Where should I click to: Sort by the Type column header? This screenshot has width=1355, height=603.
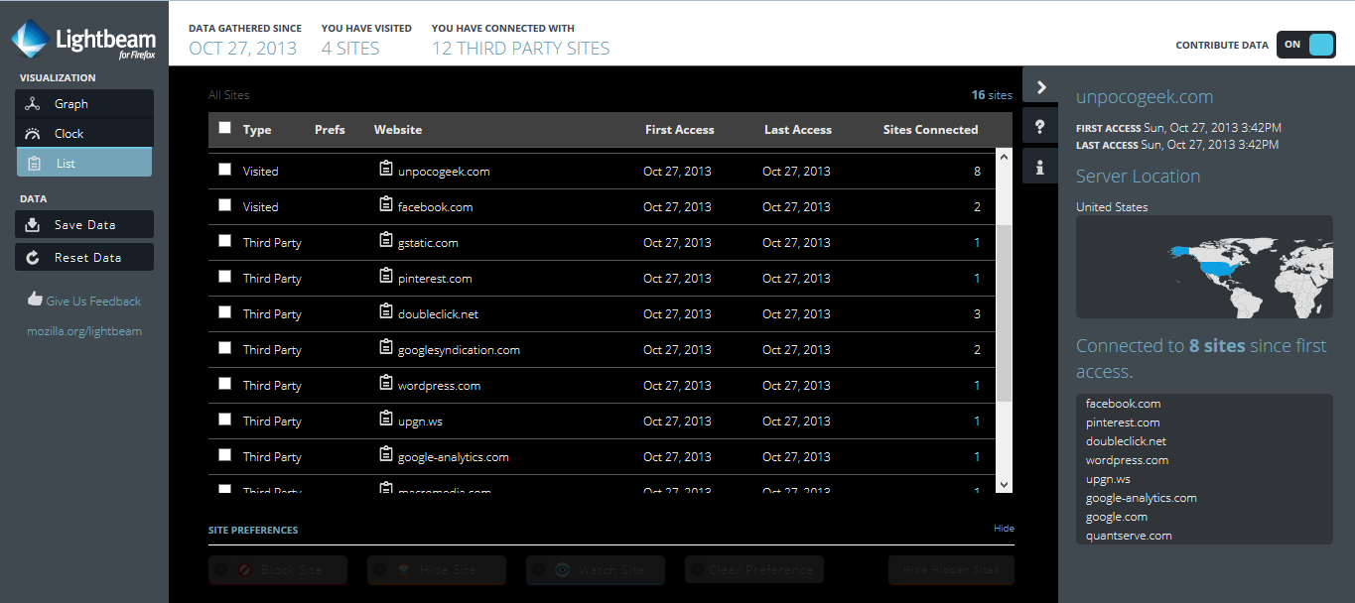[257, 130]
